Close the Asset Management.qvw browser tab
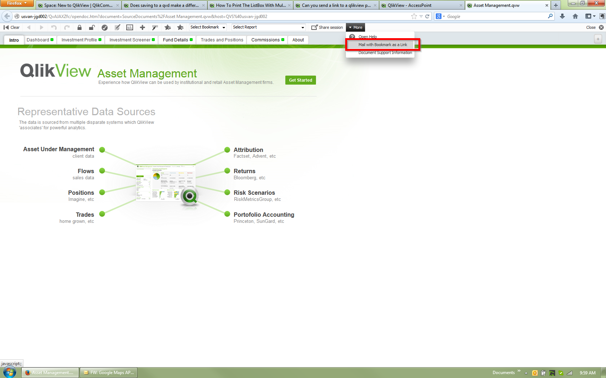This screenshot has width=606, height=378. click(547, 5)
